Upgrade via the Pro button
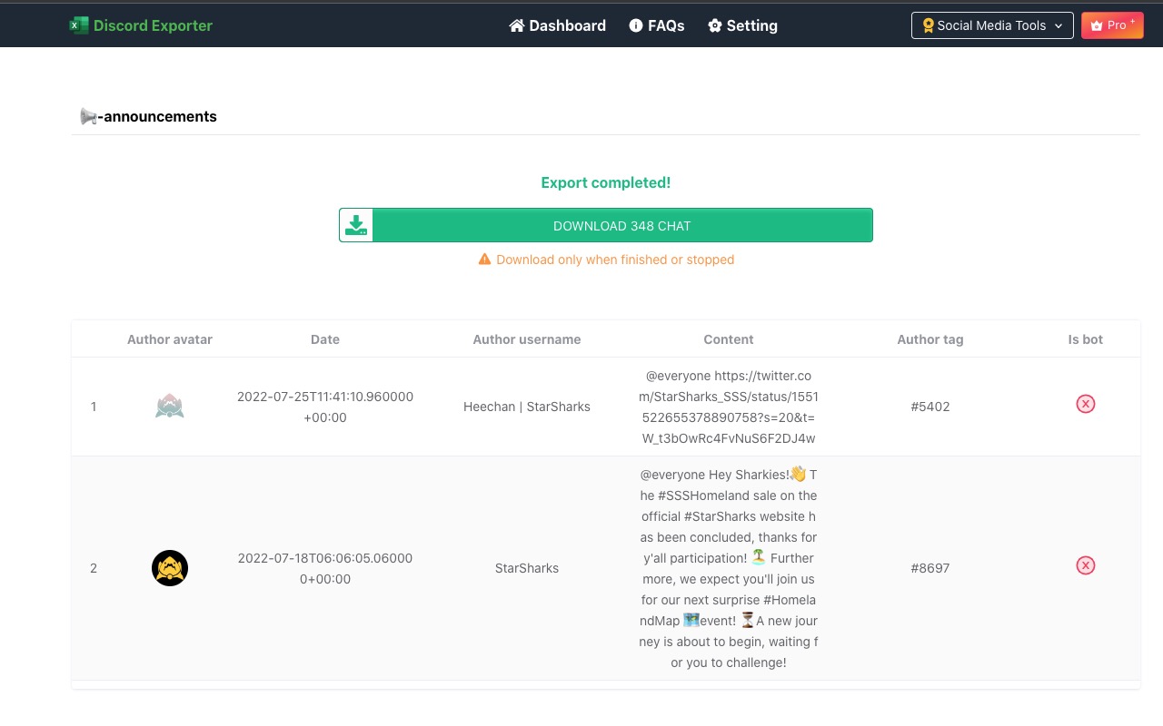1163x726 pixels. 1112,25
